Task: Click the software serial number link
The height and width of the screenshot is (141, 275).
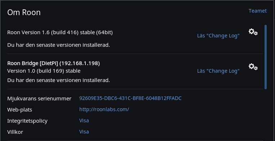Action: point(130,98)
